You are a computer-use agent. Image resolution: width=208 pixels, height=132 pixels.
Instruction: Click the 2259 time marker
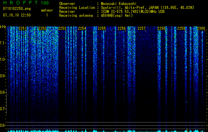pyautogui.click(x=181, y=28)
